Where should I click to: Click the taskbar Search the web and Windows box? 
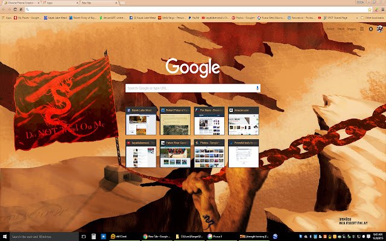coord(44,237)
